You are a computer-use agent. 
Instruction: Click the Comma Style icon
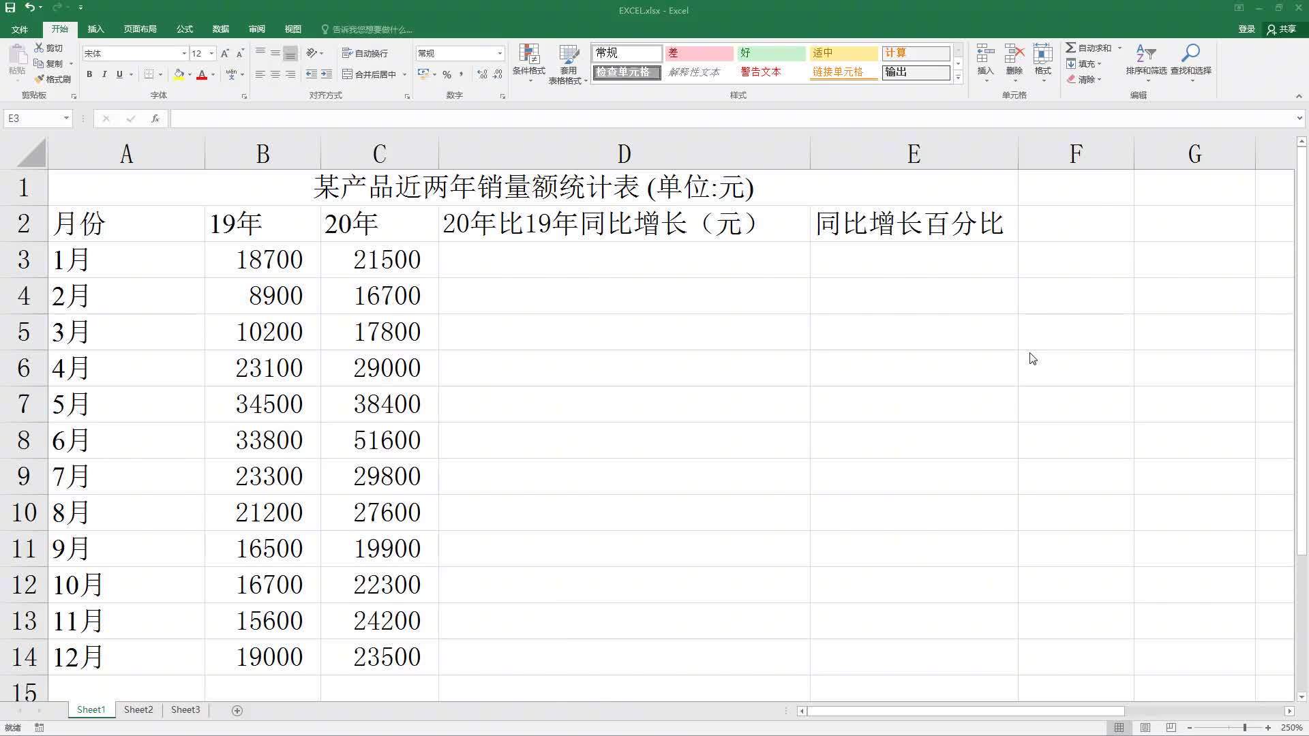click(462, 75)
